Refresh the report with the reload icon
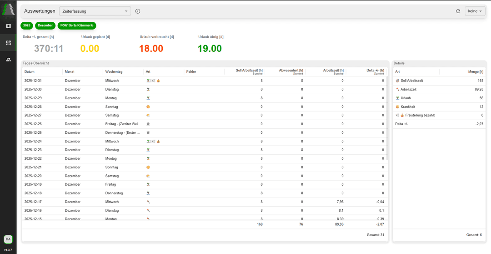 tap(458, 11)
